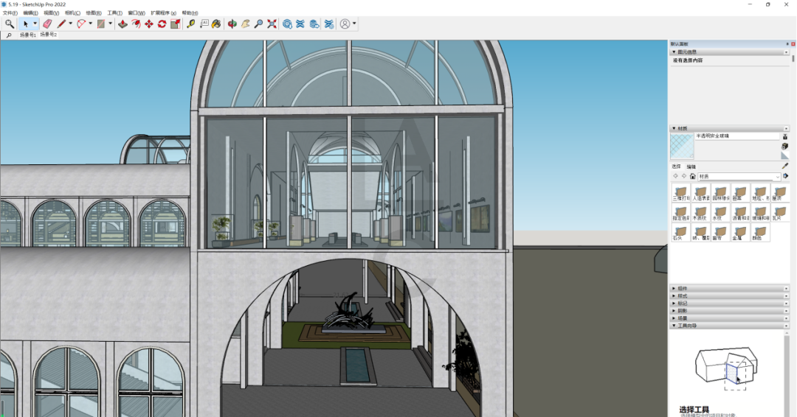Open the 工具(T) menu
The height and width of the screenshot is (417, 797).
tap(115, 13)
